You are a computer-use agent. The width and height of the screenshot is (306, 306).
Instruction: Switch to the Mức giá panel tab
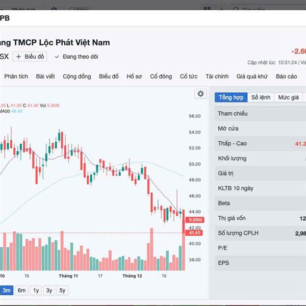point(288,97)
